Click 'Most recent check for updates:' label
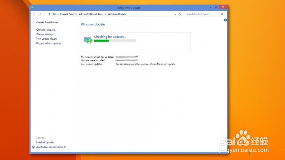The image size is (285, 160). pos(97,57)
